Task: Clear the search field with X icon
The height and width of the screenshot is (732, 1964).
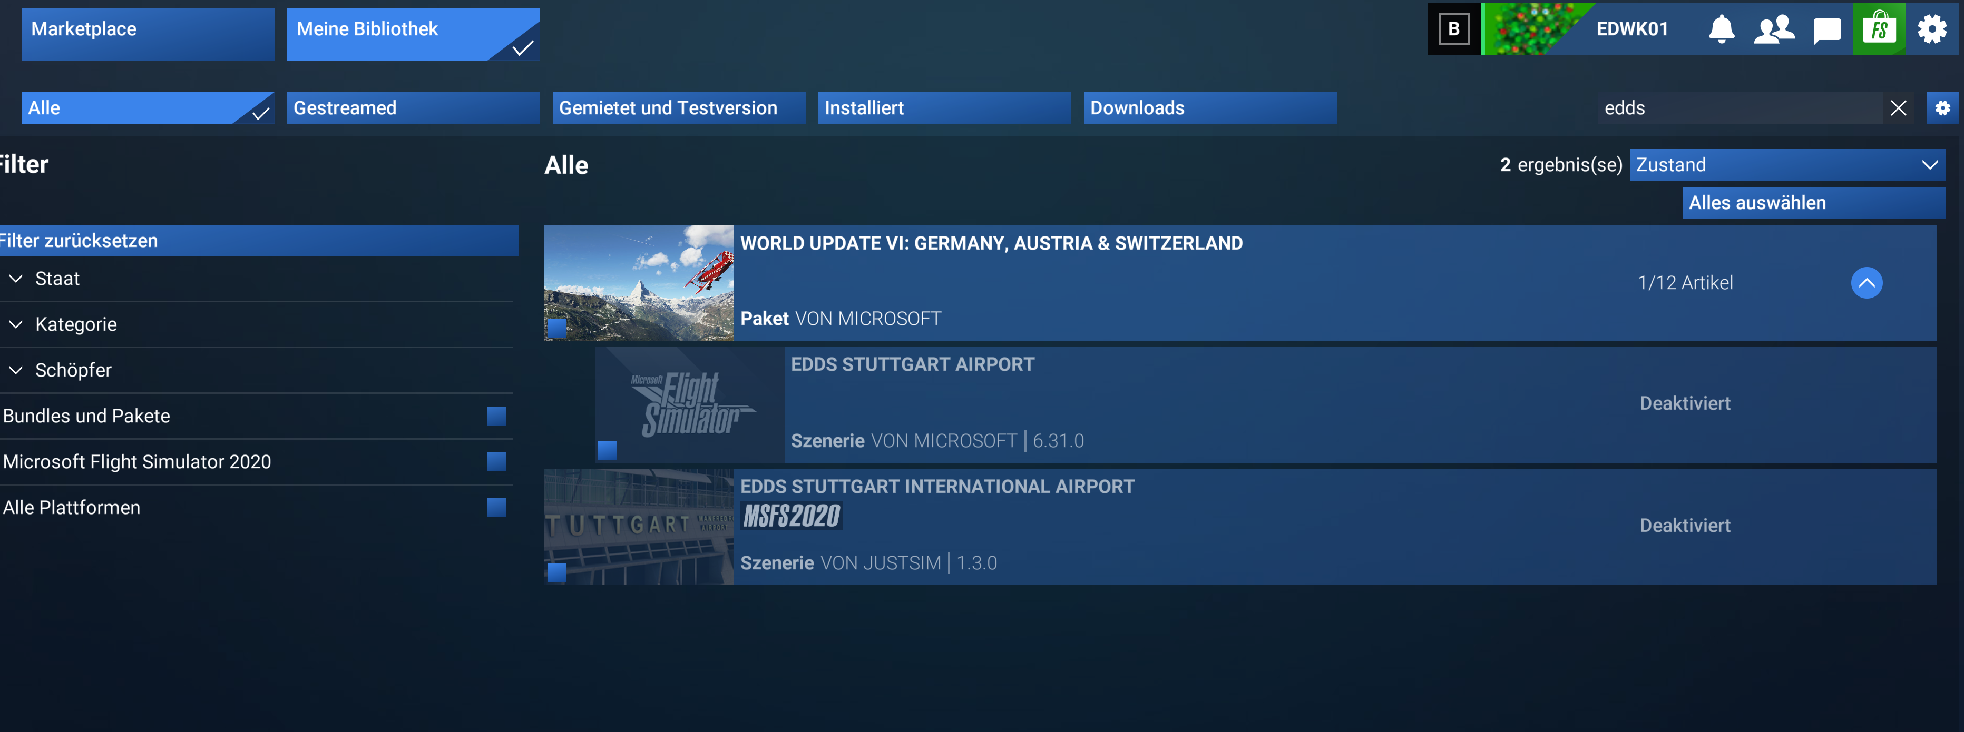Action: (1899, 108)
